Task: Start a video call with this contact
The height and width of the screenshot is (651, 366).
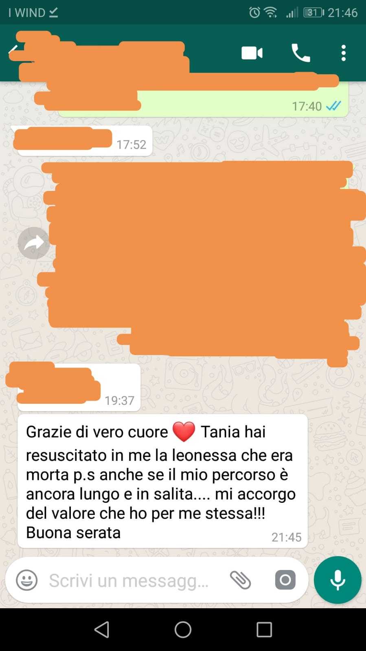Action: coord(252,53)
